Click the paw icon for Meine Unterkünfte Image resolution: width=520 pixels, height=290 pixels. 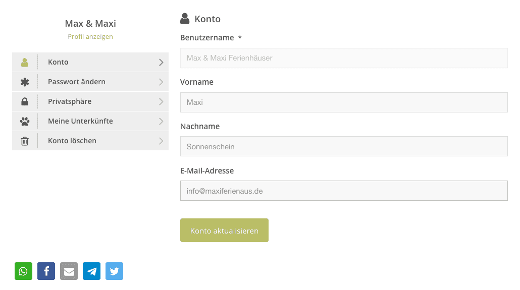(x=25, y=122)
